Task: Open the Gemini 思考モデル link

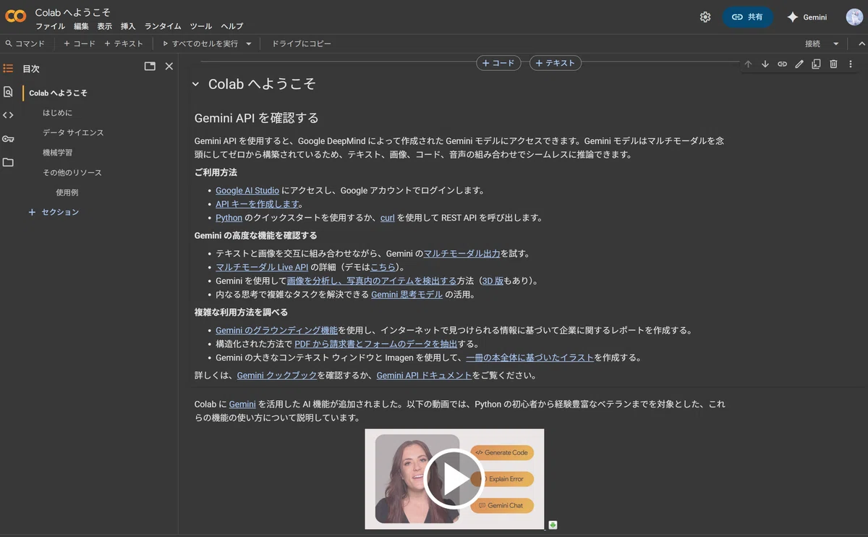Action: coord(407,295)
